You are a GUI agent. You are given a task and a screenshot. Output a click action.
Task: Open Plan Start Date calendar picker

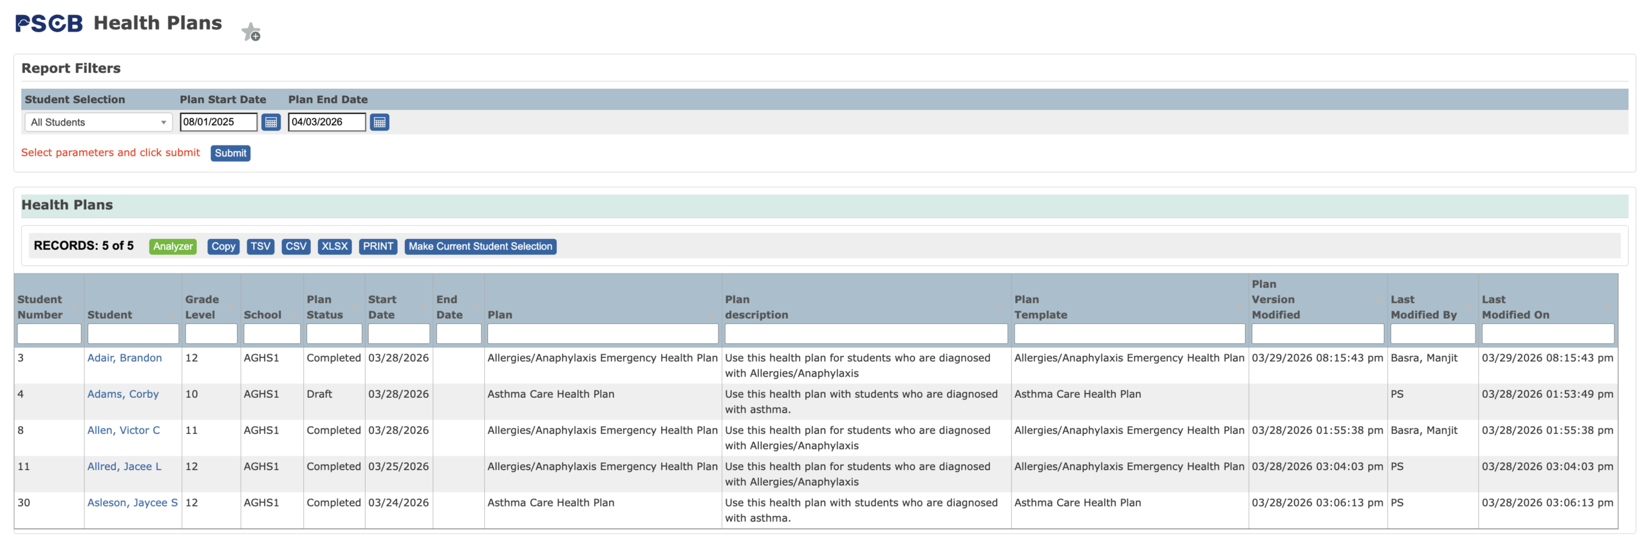pos(271,122)
